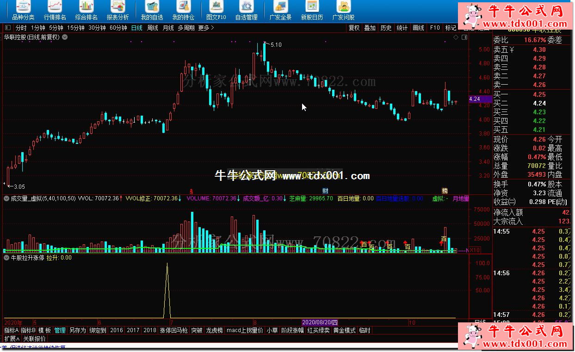Open 我的持仓 toolbar icon
Viewport: 575px width, 352px height.
184,11
